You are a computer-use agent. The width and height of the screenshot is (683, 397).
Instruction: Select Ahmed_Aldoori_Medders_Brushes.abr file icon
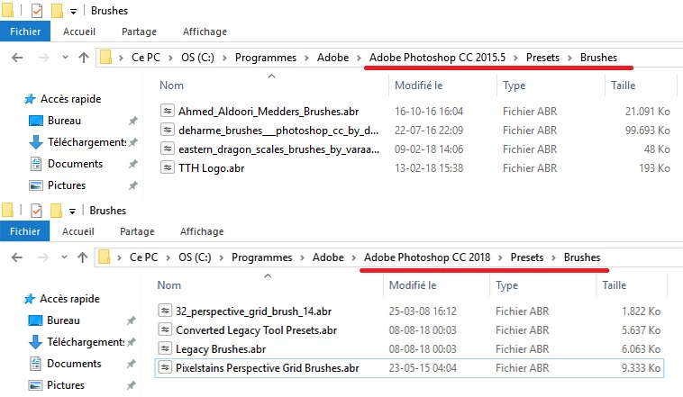(x=168, y=111)
